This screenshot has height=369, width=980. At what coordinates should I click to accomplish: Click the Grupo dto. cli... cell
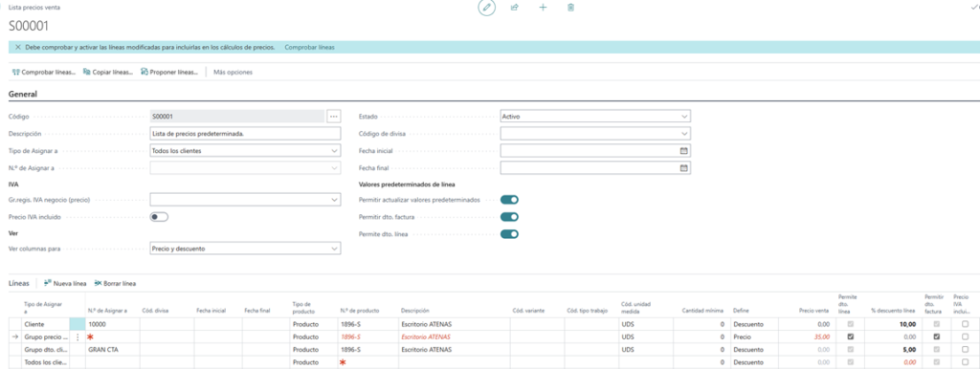pos(45,350)
